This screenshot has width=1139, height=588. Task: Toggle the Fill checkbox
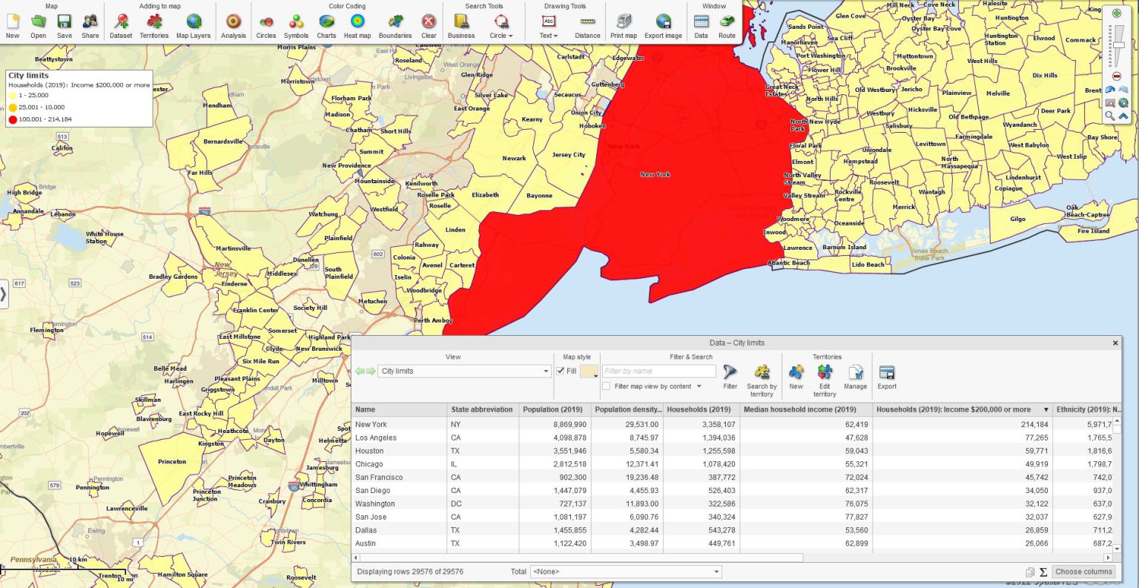[561, 371]
